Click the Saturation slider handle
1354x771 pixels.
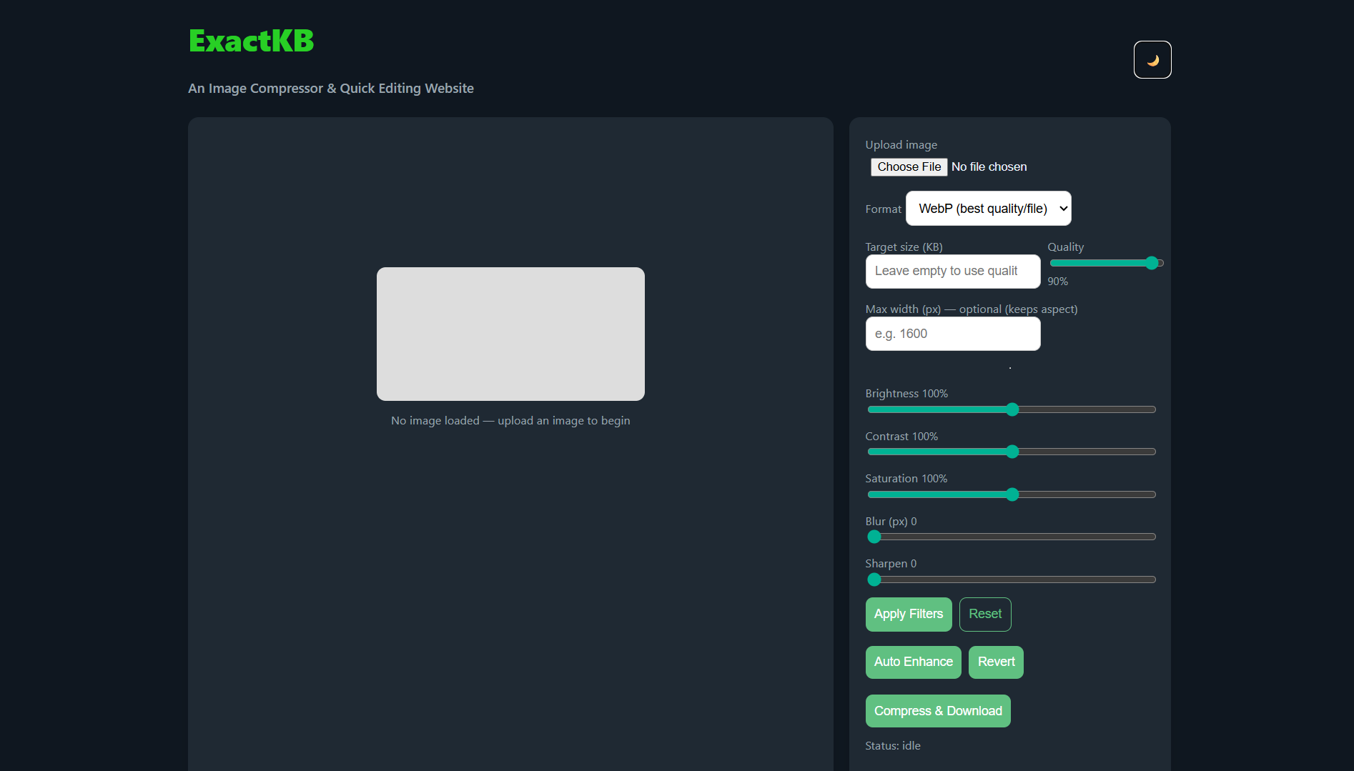[x=1012, y=494]
